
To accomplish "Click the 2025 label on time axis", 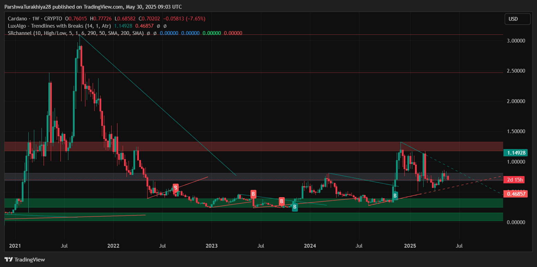I will click(410, 246).
